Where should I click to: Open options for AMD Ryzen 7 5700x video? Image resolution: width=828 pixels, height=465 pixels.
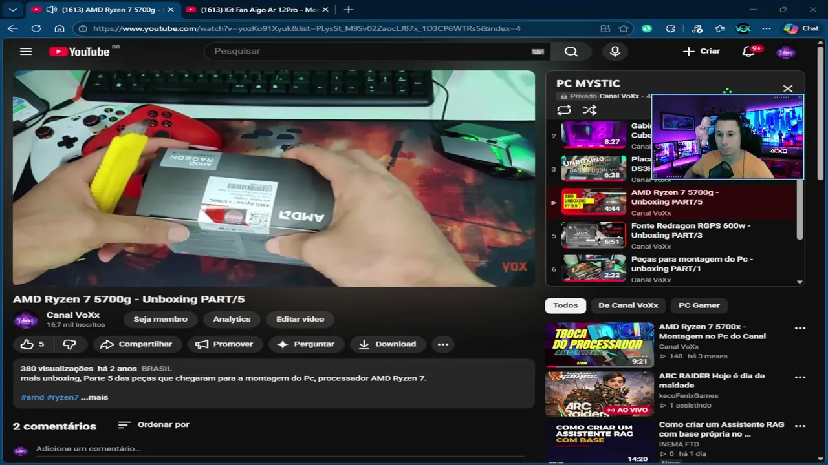pos(800,328)
